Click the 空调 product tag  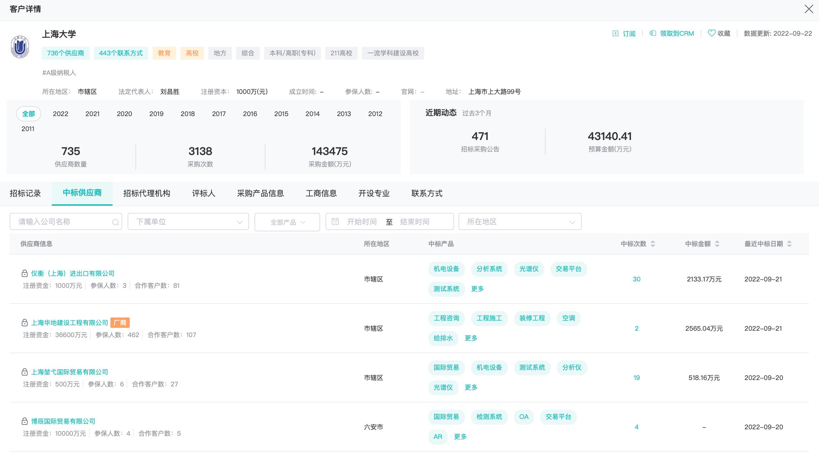coord(569,318)
